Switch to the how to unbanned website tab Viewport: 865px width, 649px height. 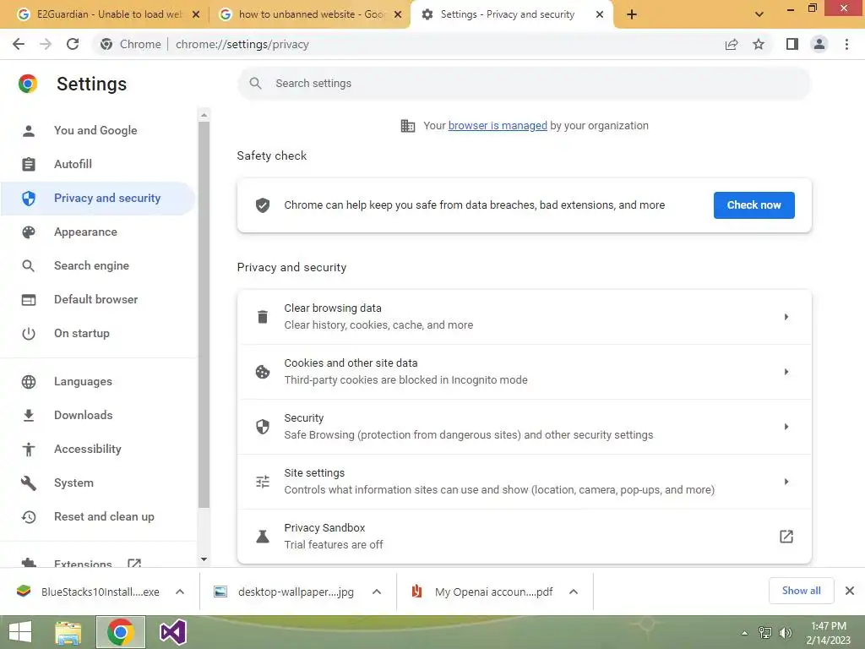coord(309,14)
